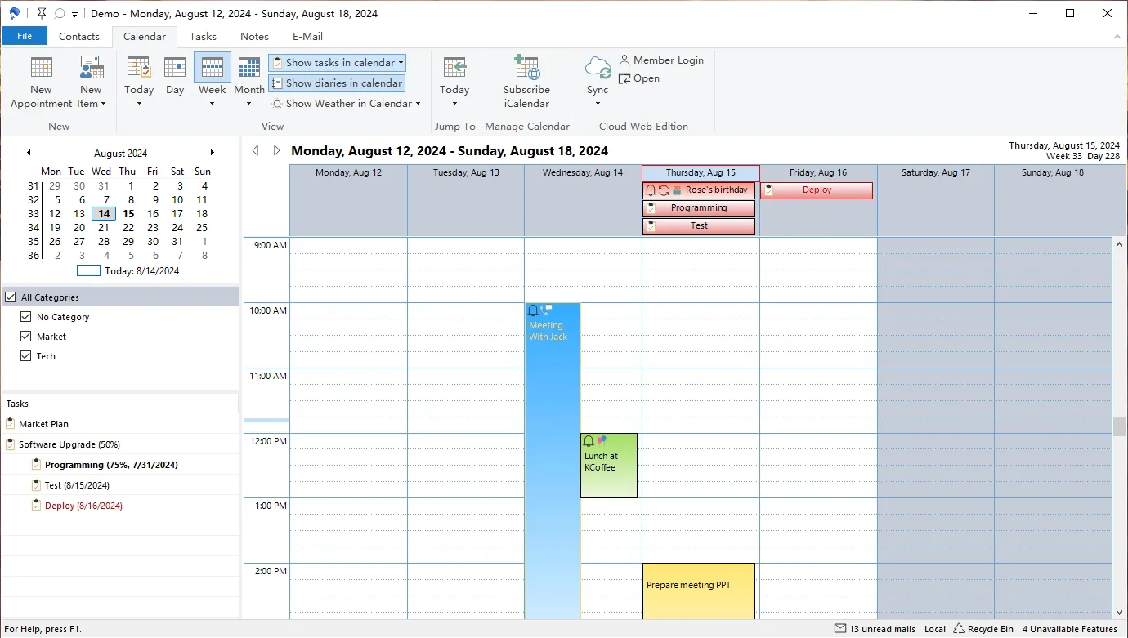
Task: Click the vertical calendar scrollbar thumb
Action: (x=1120, y=427)
